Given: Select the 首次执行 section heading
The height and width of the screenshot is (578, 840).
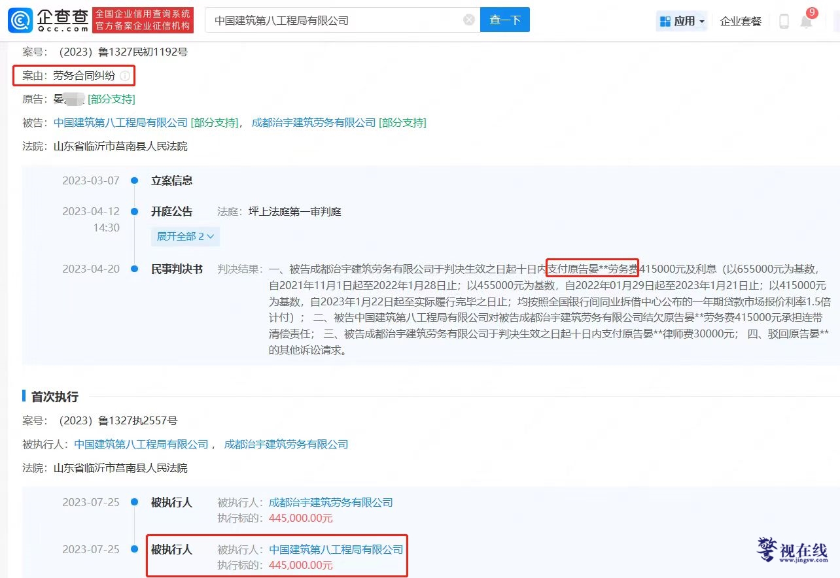Looking at the screenshot, I should pyautogui.click(x=55, y=397).
